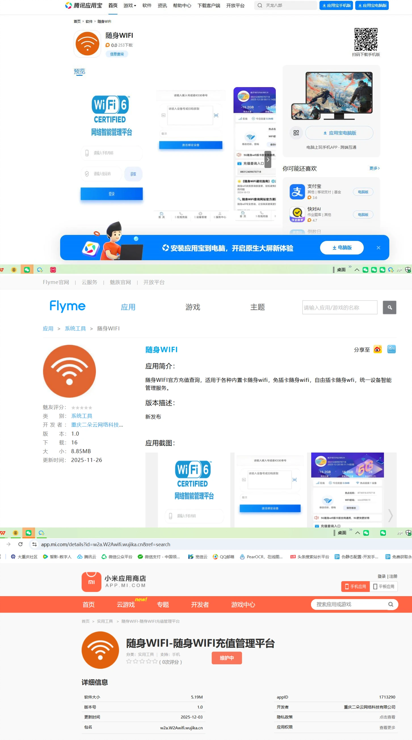412x740 pixels.
Task: Open 下载客户端 in Tencent navigation
Action: [209, 6]
